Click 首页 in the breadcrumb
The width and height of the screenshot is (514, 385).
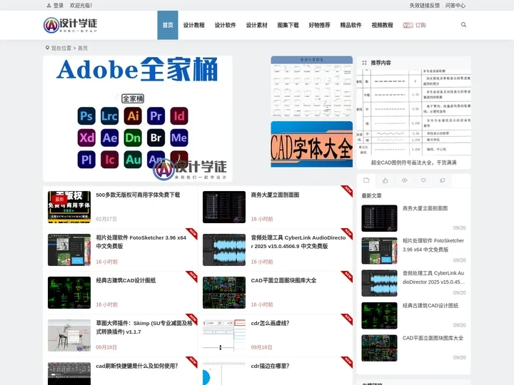(83, 48)
